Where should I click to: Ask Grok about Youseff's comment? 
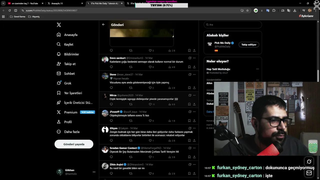pos(190,112)
